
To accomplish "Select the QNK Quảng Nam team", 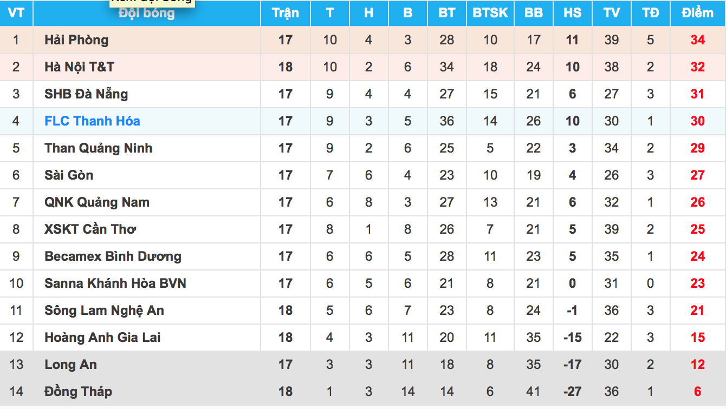I will point(97,202).
